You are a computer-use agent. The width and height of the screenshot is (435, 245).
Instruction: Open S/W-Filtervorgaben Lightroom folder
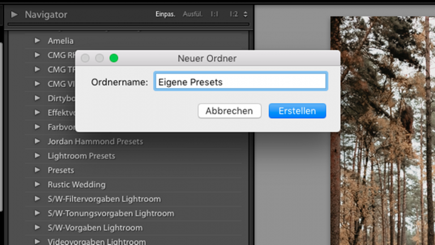pos(37,199)
